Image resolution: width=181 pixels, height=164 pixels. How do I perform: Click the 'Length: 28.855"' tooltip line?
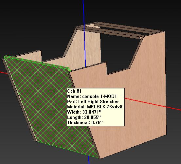(x=84, y=117)
